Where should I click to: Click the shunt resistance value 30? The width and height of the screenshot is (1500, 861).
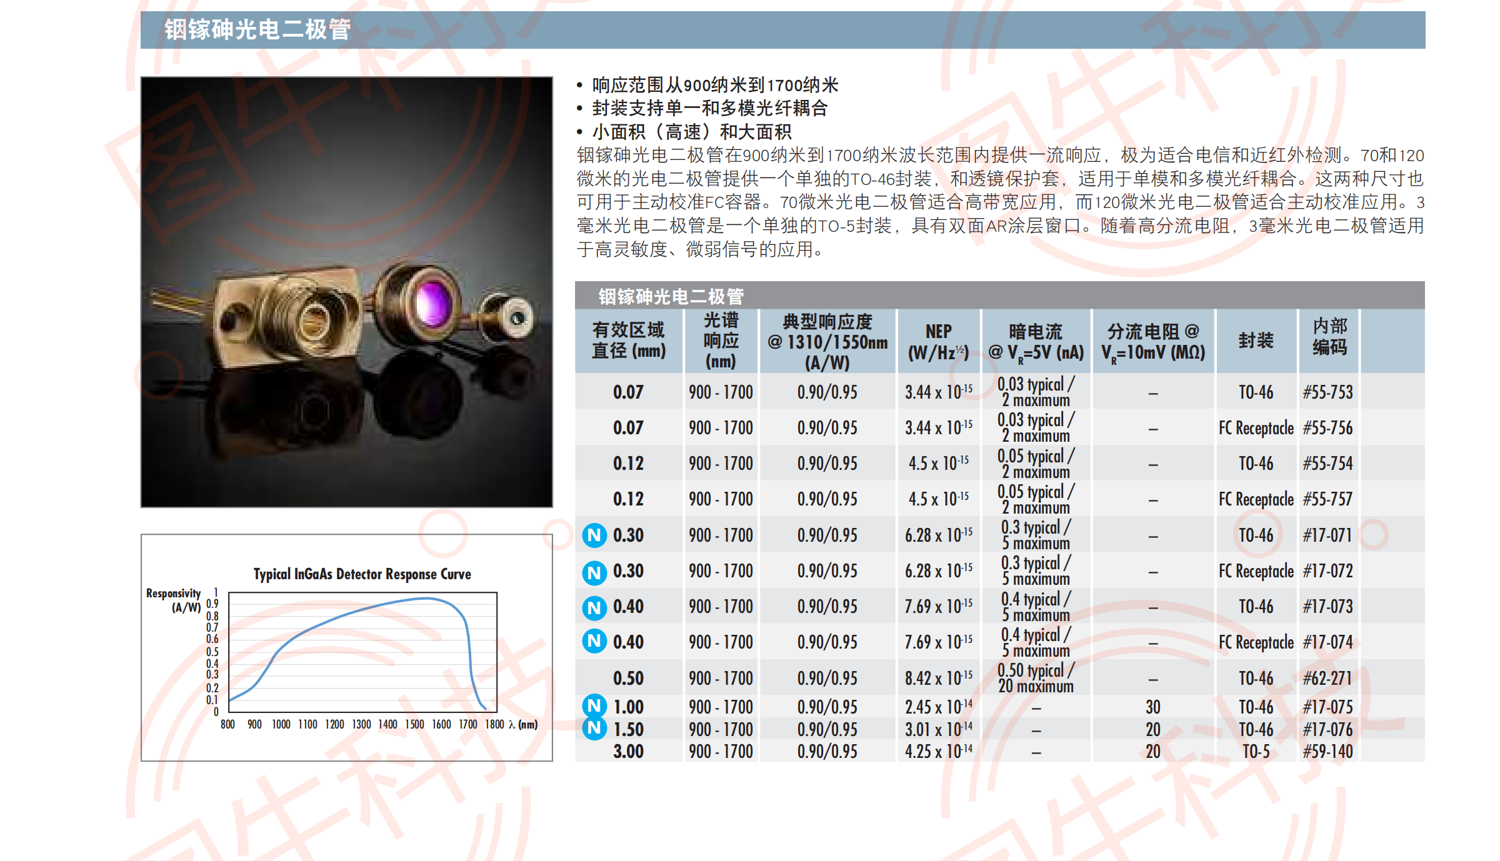(1153, 707)
